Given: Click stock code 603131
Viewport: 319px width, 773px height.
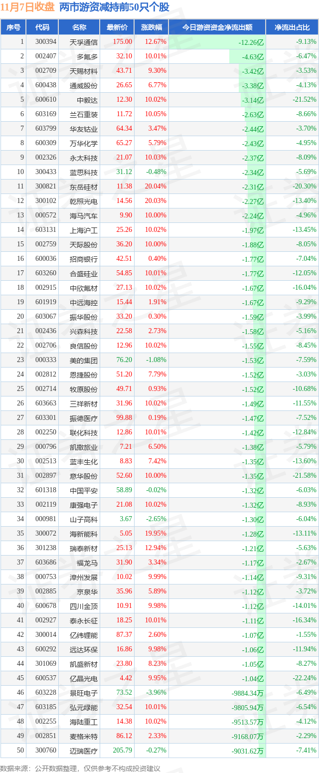Looking at the screenshot, I should point(45,229).
